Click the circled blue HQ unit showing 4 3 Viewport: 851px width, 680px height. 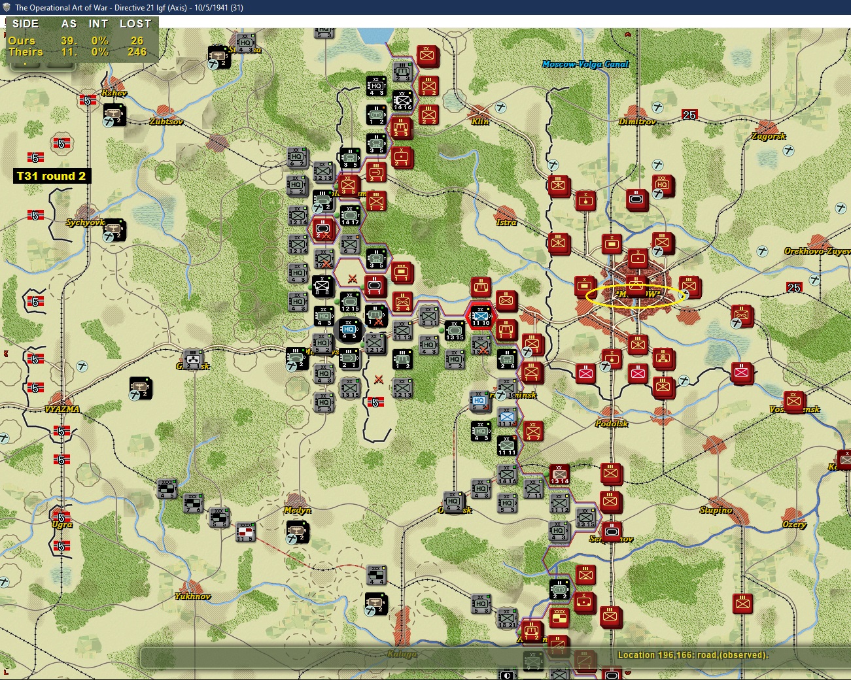pos(349,329)
